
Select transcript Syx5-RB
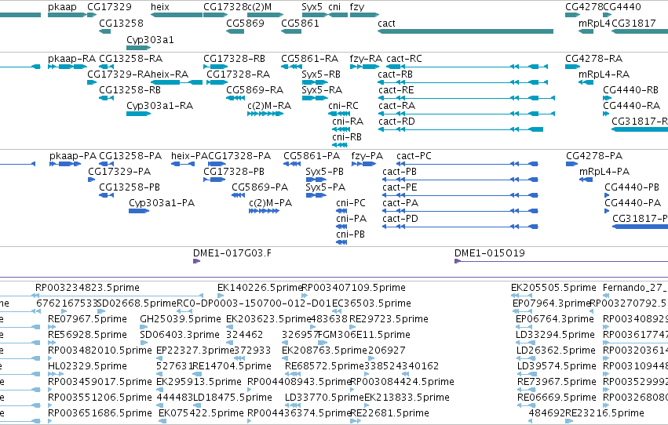click(x=321, y=74)
